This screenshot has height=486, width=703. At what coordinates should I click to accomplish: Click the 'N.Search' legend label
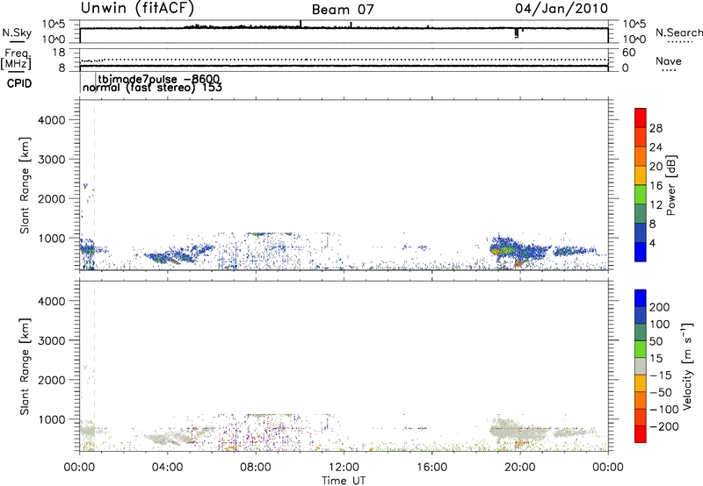tap(678, 32)
